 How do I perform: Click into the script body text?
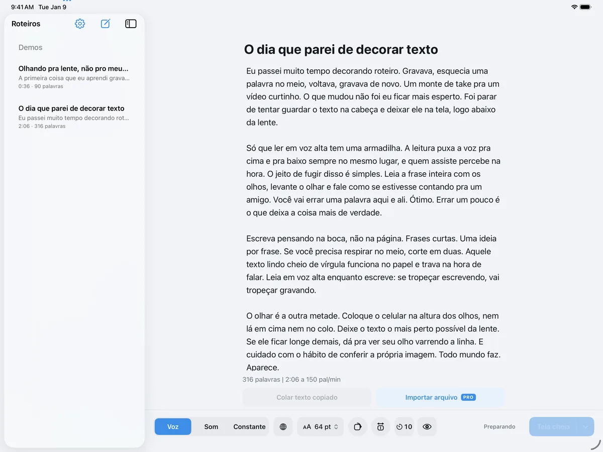tap(373, 218)
